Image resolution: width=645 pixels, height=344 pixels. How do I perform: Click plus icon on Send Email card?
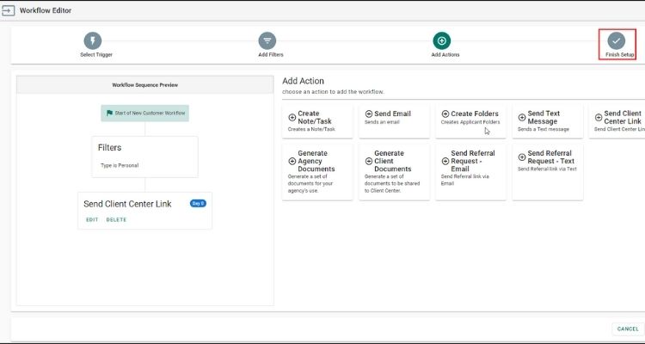click(x=369, y=114)
